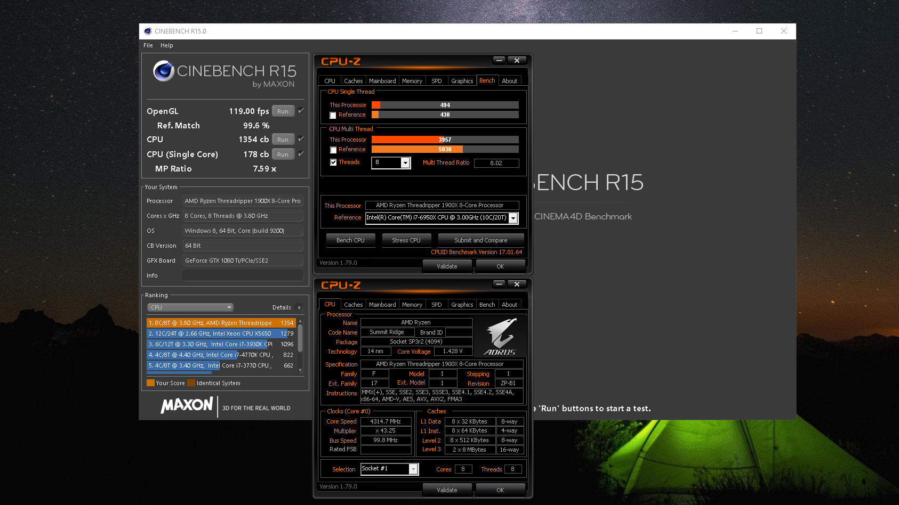Open the Caches tab in lower CPU-Z window
This screenshot has height=505, width=899.
pos(353,305)
